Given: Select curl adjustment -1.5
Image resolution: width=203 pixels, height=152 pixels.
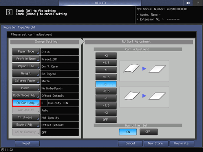Looking at the screenshot, I should click(106, 105).
